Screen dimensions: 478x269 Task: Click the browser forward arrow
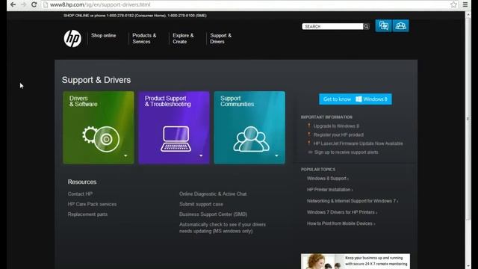coord(23,4)
